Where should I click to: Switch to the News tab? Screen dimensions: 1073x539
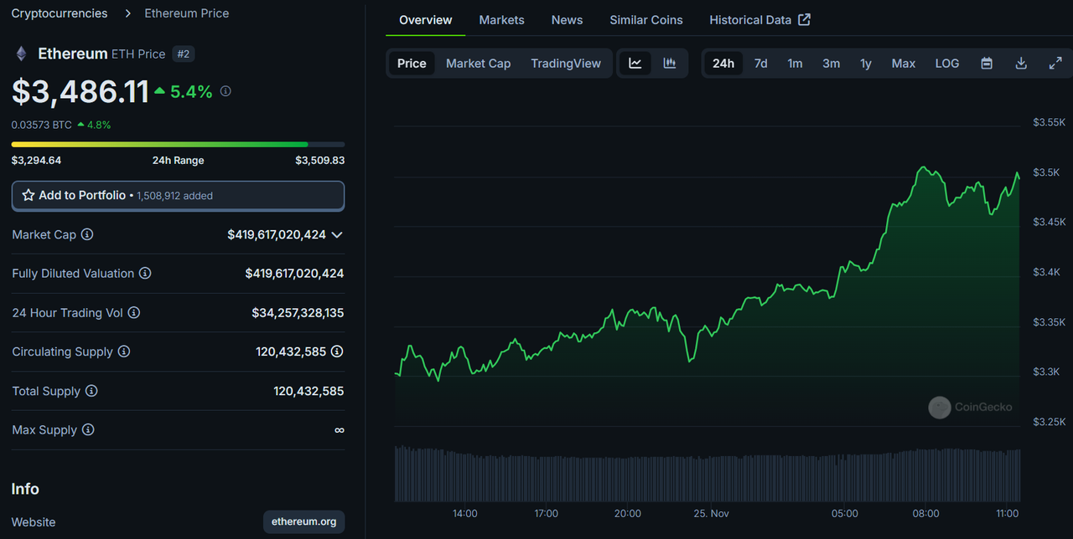click(x=567, y=20)
